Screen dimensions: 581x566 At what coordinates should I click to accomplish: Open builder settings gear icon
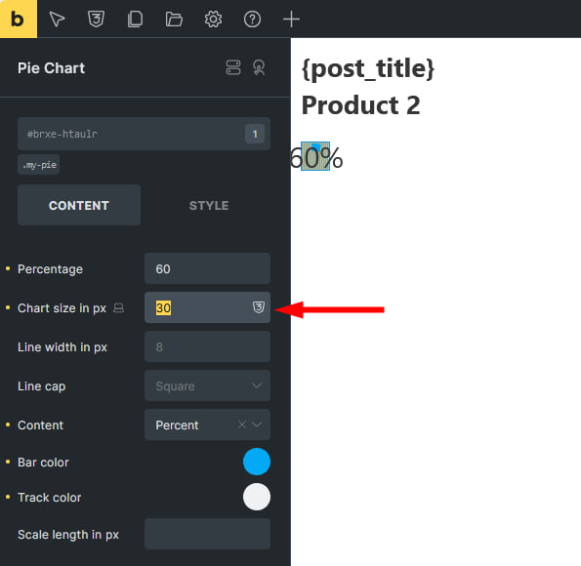coord(213,20)
